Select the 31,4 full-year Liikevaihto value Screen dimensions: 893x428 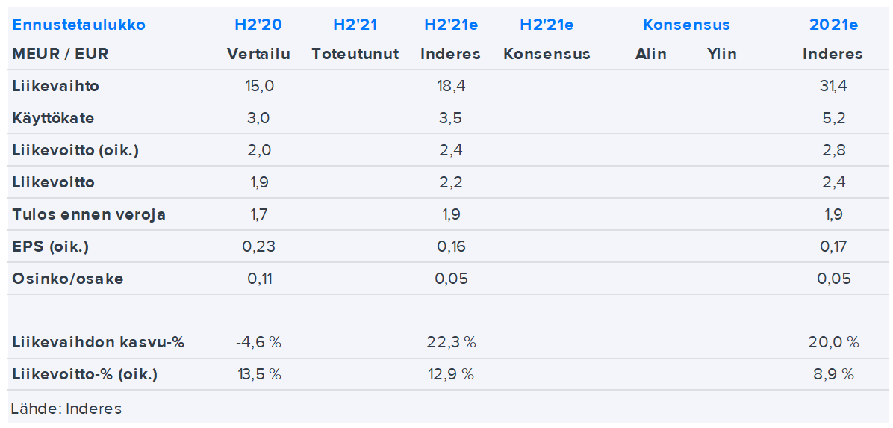(x=833, y=86)
